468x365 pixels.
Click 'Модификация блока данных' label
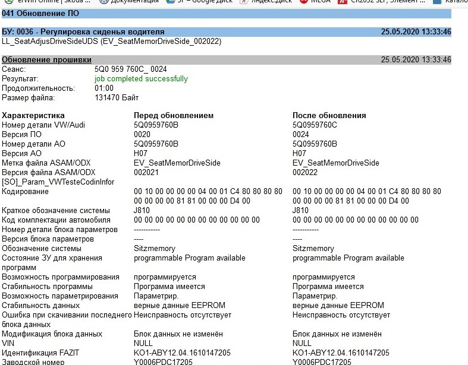(52, 334)
